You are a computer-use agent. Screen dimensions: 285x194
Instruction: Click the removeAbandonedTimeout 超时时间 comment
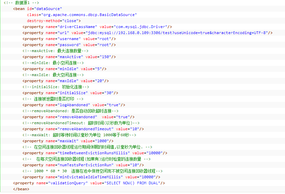coord(81,123)
